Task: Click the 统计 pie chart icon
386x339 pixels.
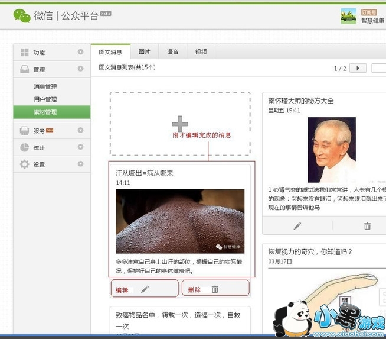Action: point(24,147)
